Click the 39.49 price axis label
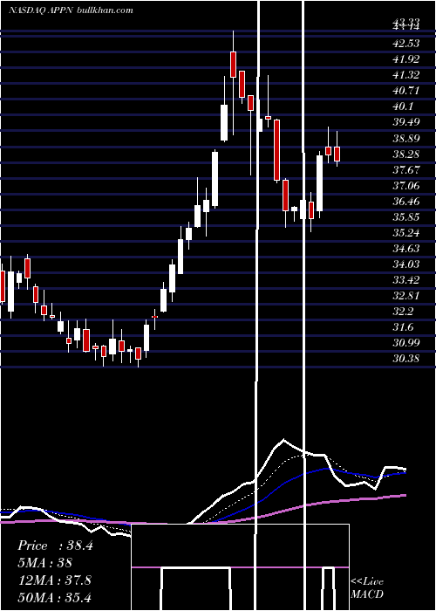The height and width of the screenshot is (611, 436). click(x=406, y=122)
